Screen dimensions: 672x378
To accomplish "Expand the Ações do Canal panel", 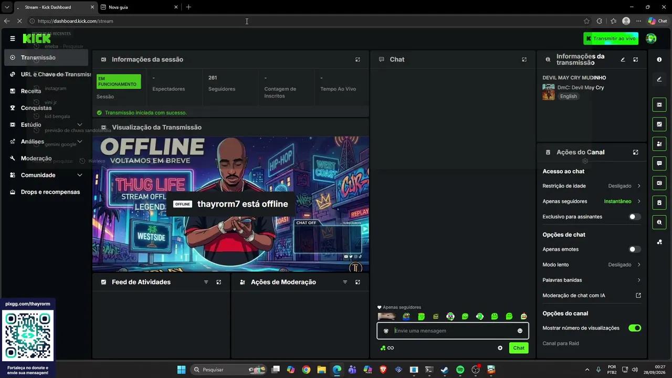I will pyautogui.click(x=635, y=152).
